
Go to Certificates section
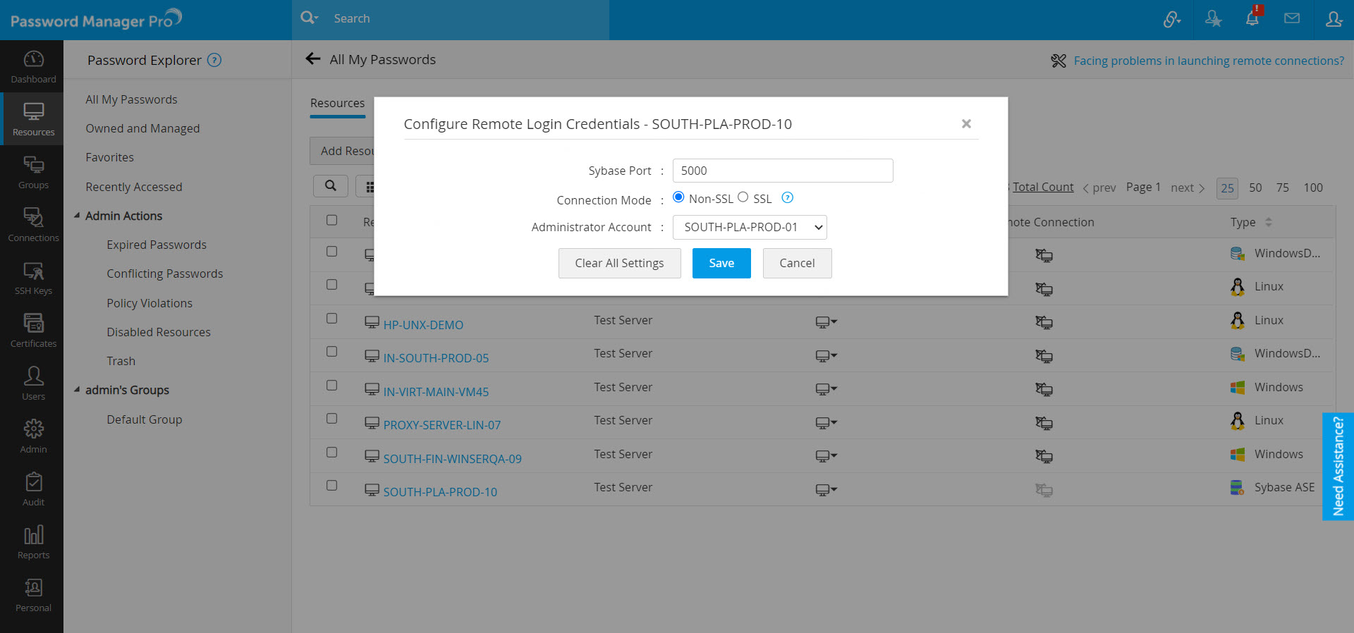33,331
